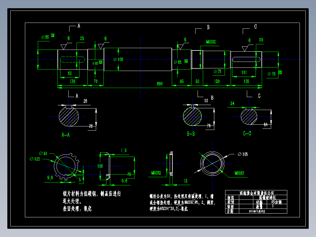Screen dimensions: 316x237
Task: Click the 70 shaft segment length dimension
Action: [x=96, y=81]
